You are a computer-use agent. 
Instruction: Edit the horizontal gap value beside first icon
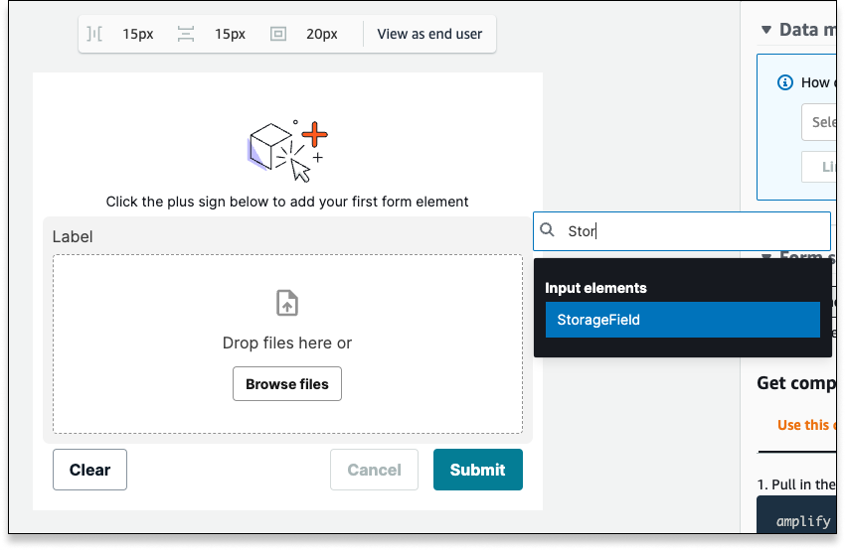click(138, 35)
